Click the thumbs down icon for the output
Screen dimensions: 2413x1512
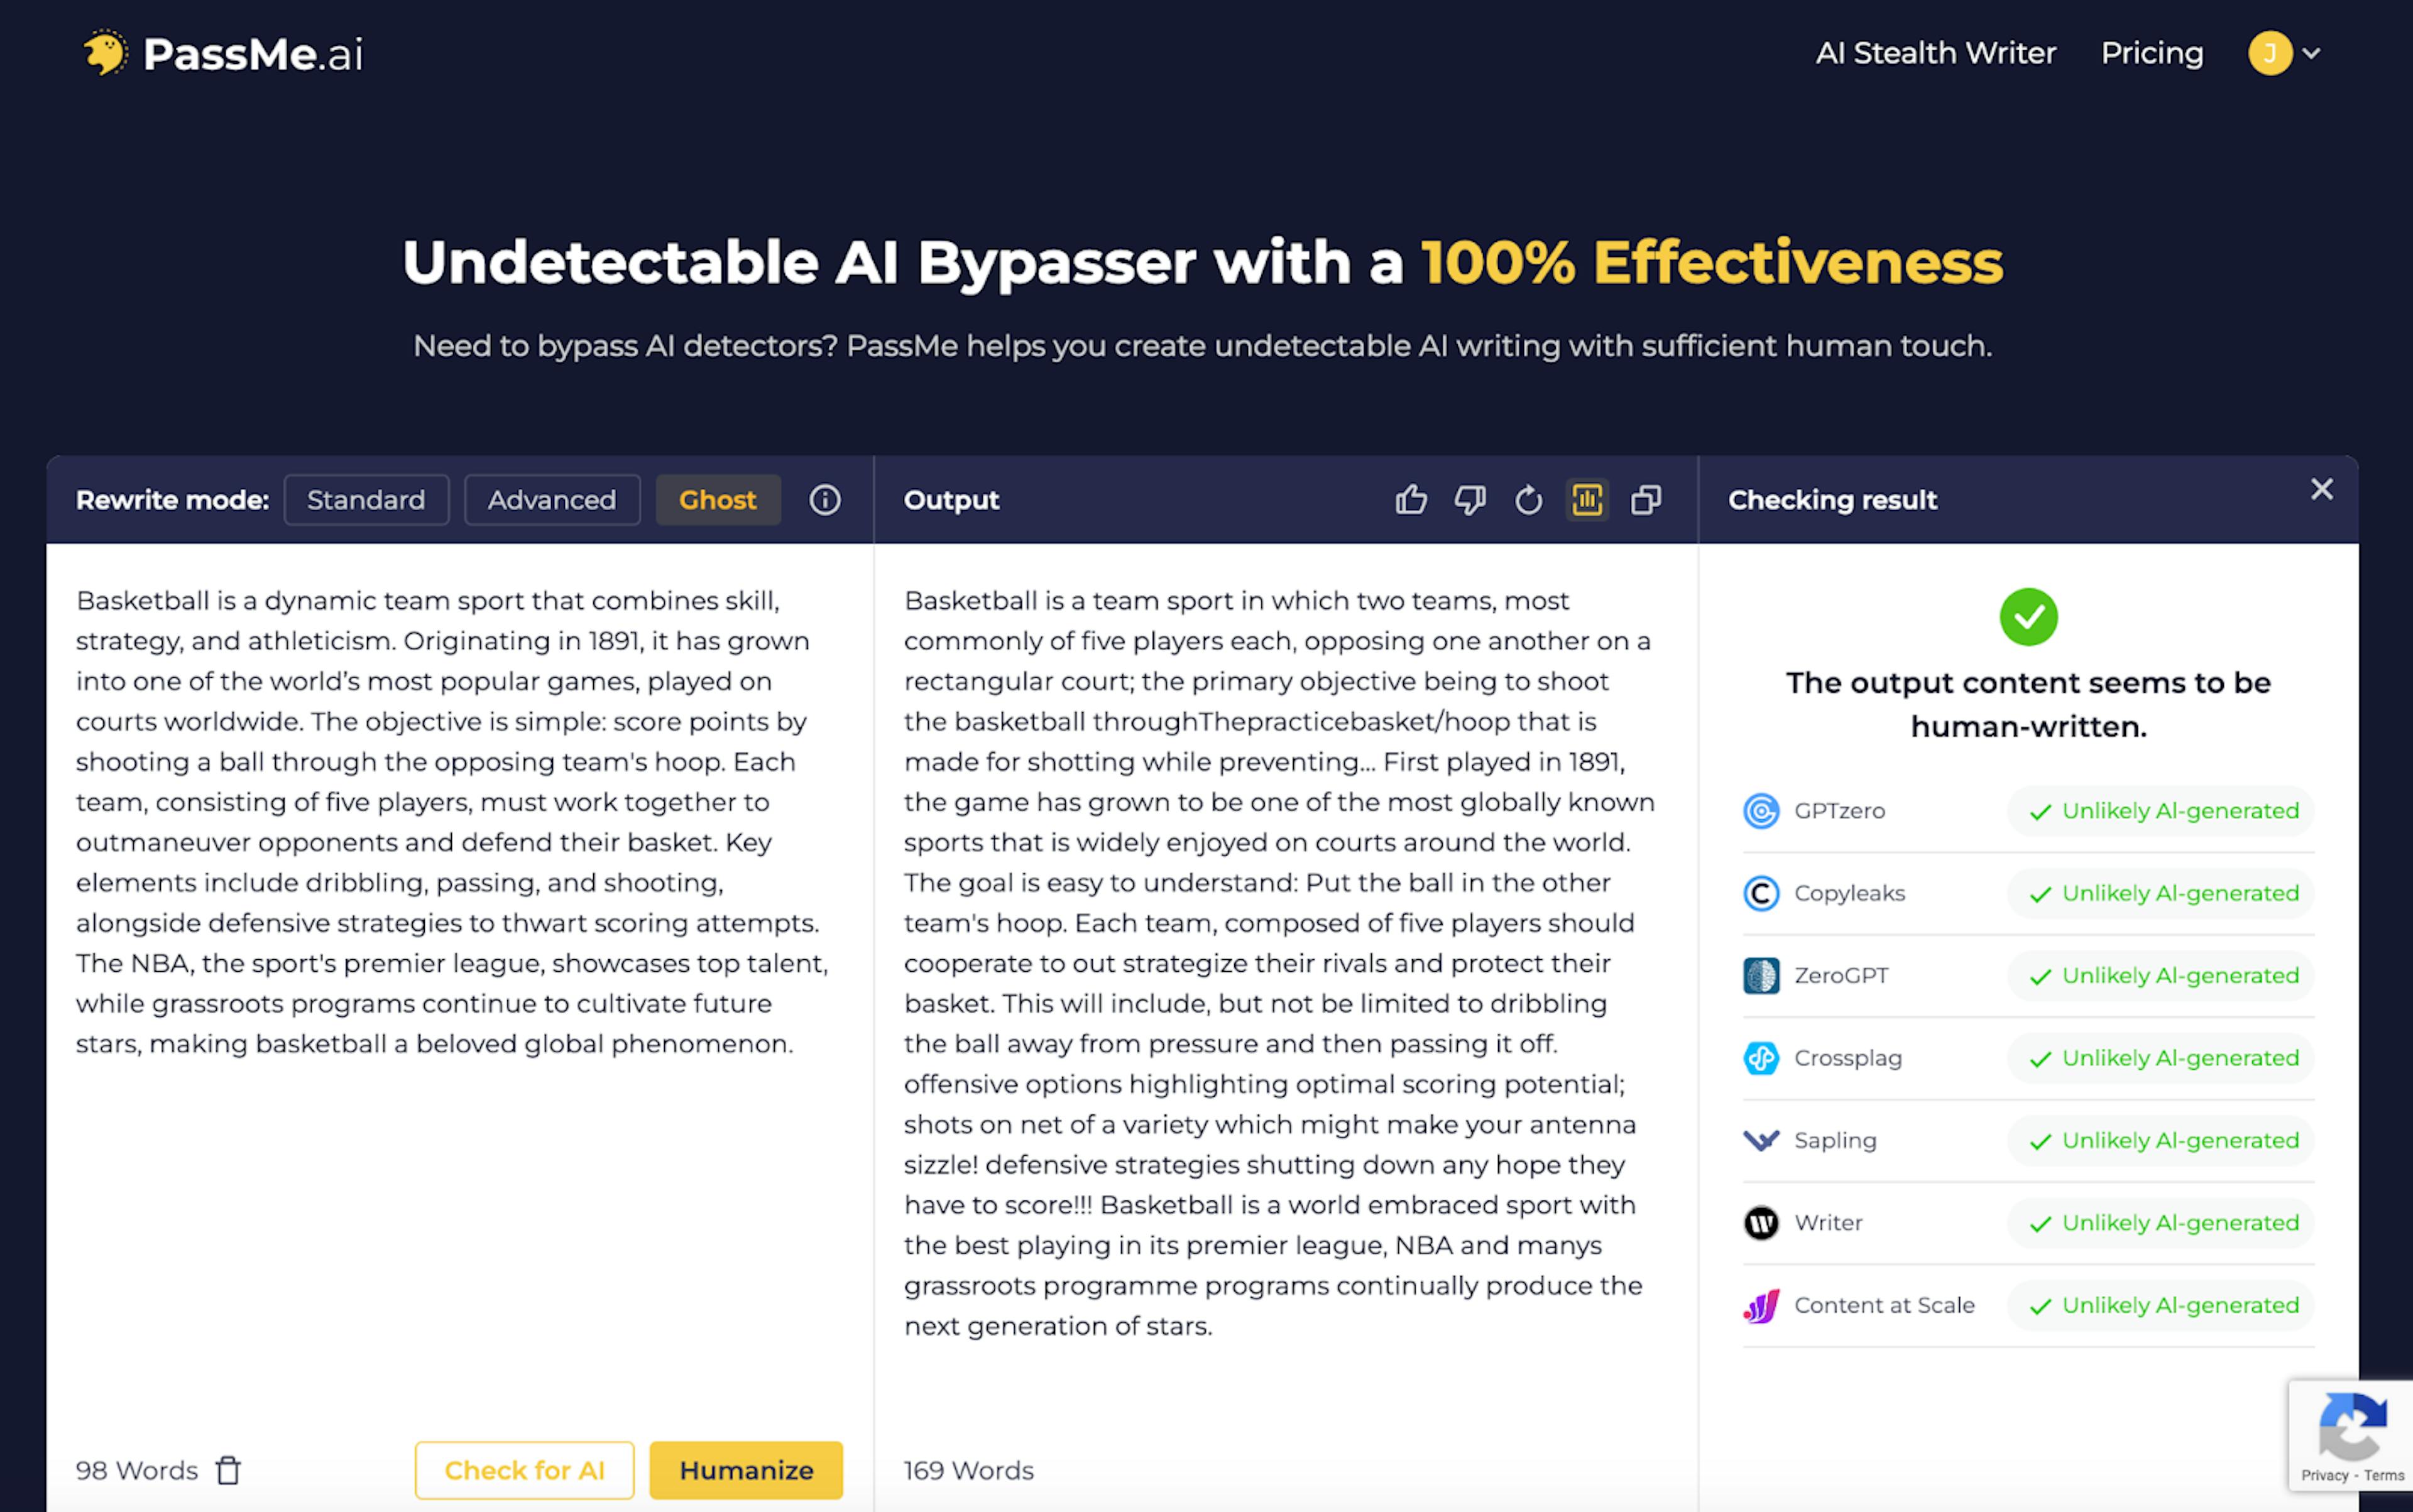[x=1470, y=500]
